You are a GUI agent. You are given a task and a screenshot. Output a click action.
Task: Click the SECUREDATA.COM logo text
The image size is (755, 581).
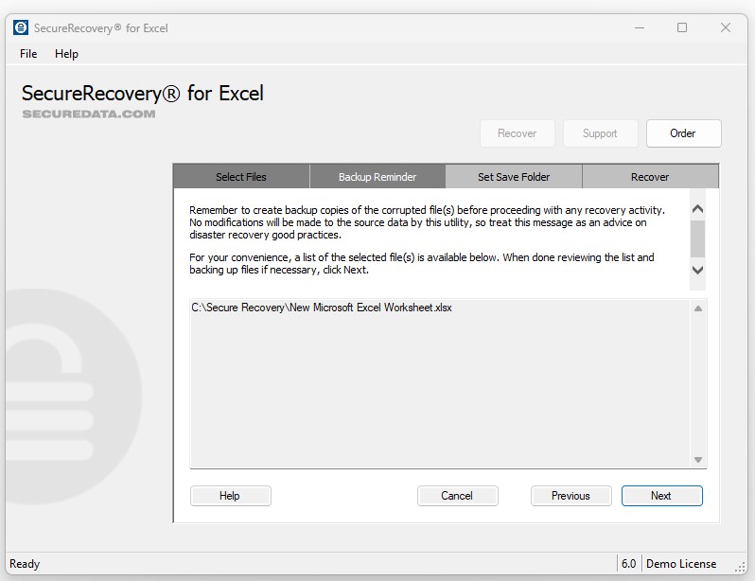pos(89,114)
